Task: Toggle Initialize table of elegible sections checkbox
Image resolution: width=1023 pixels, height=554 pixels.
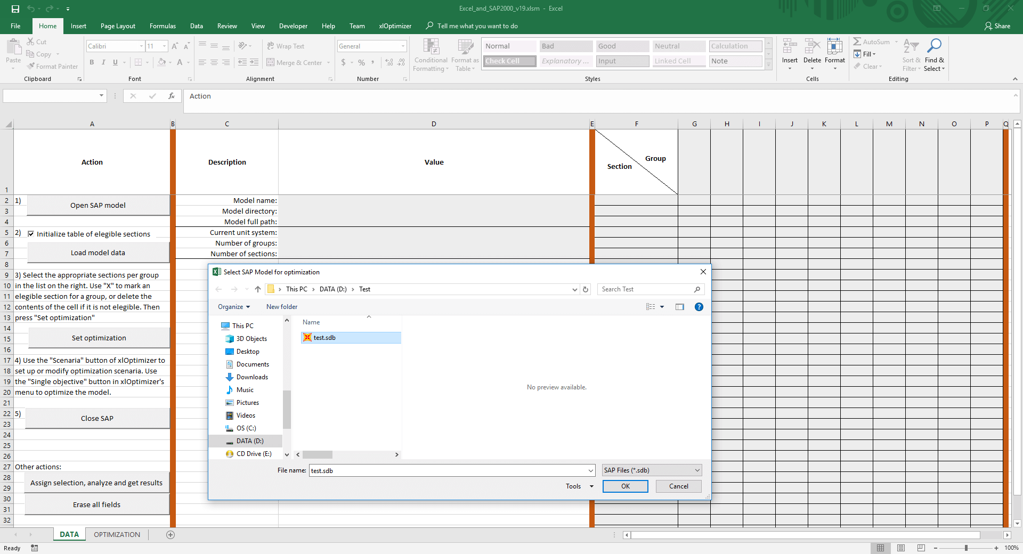Action: 31,234
